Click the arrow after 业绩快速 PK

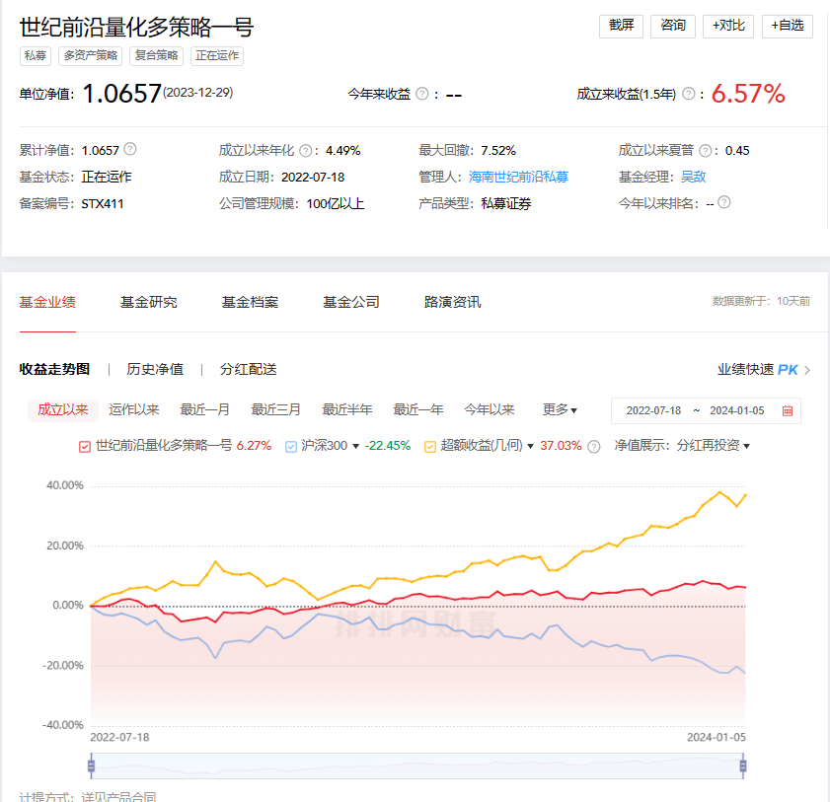pos(807,370)
